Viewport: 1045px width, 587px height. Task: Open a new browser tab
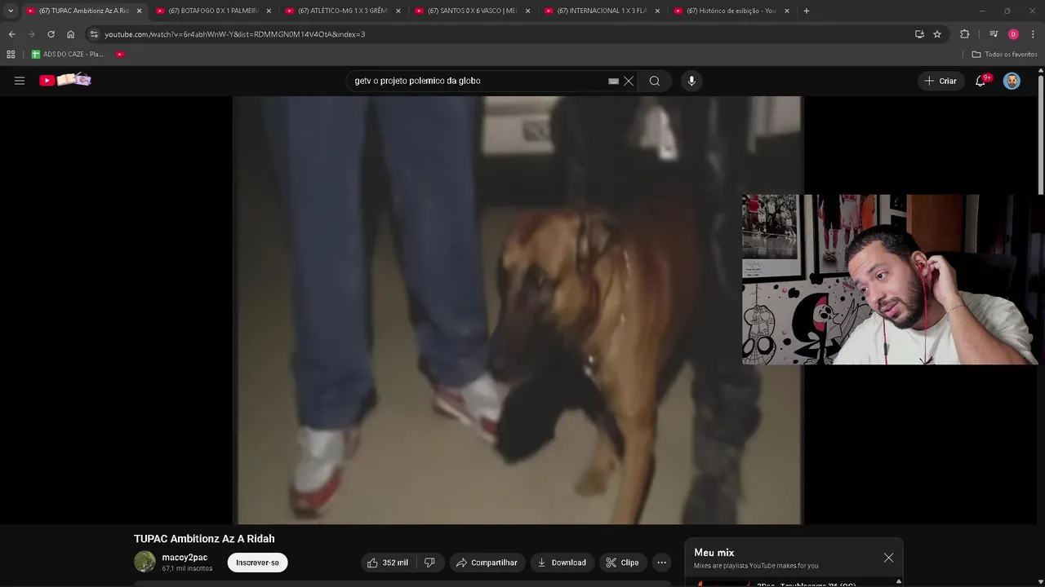(807, 11)
